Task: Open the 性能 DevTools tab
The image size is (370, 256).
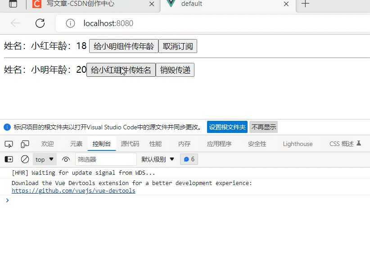Action: coord(155,144)
